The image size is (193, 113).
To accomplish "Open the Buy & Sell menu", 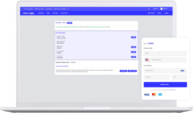I will click(55, 13).
